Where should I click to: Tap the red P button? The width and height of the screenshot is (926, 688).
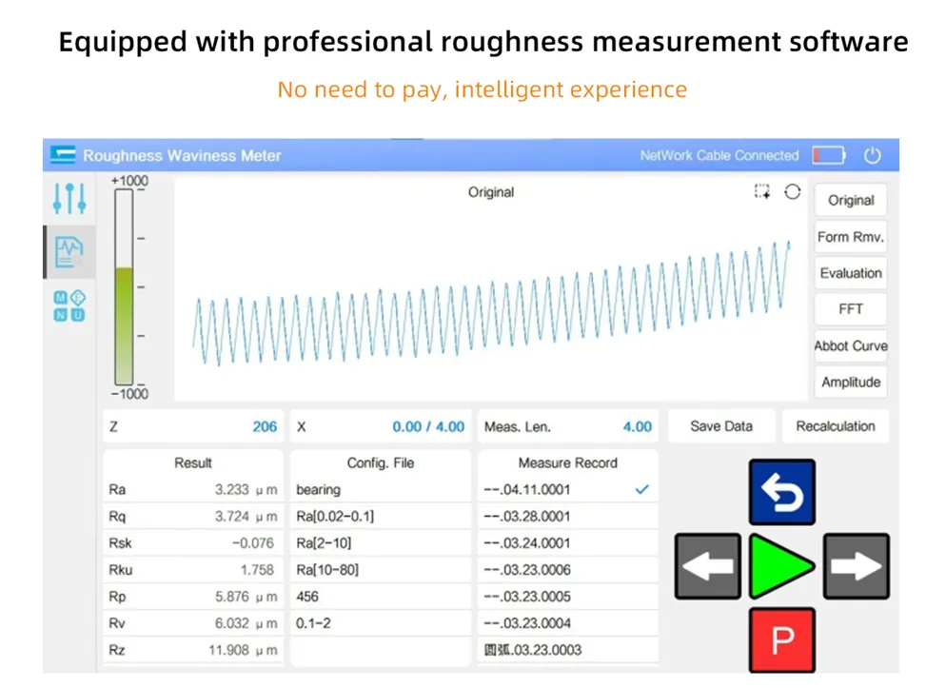[x=782, y=640]
